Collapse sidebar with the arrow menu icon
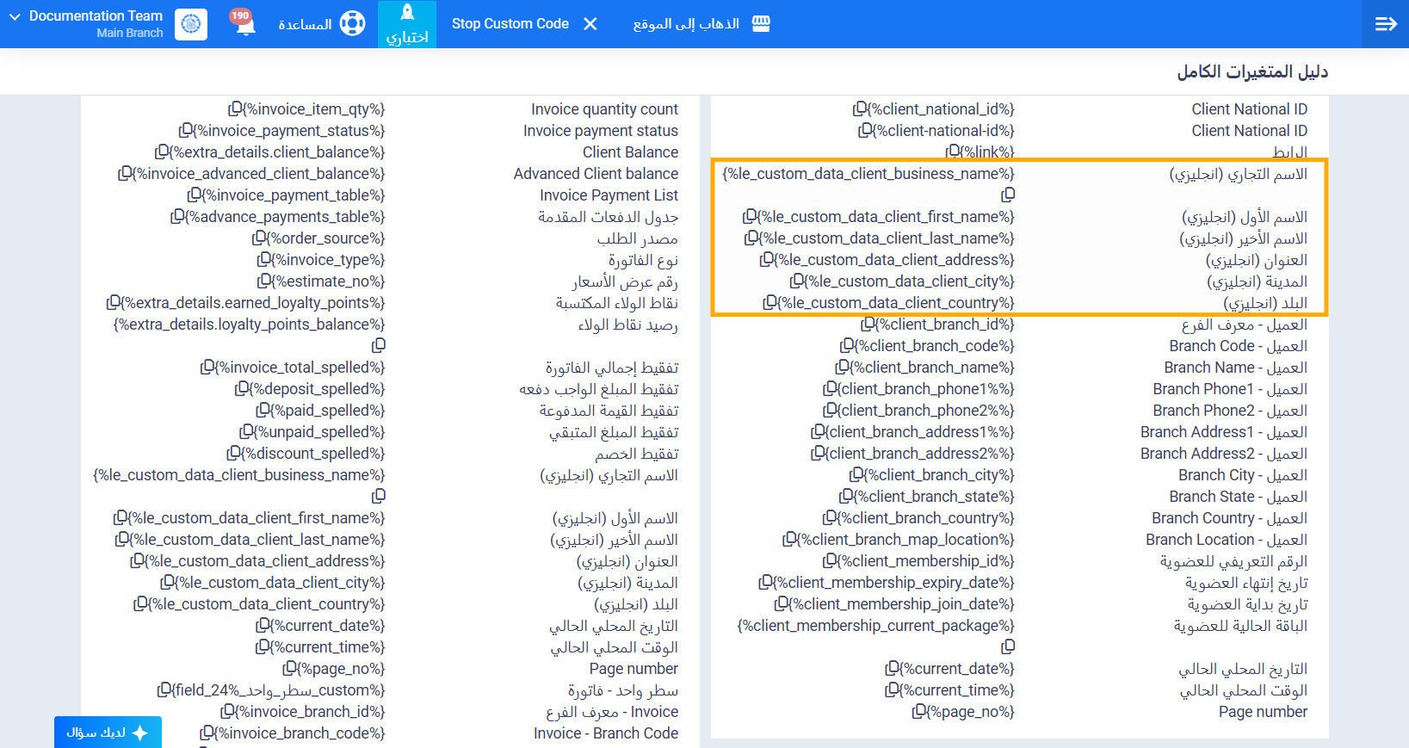 1386,24
